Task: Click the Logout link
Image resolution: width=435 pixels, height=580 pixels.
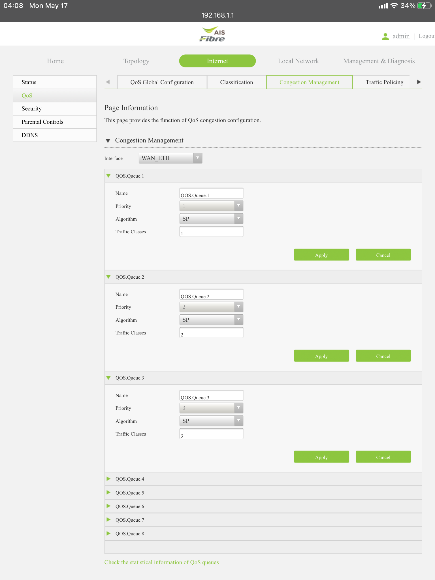Action: (427, 36)
